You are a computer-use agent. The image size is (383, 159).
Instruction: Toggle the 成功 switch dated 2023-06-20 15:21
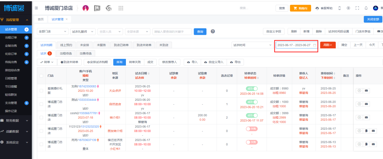(252, 102)
